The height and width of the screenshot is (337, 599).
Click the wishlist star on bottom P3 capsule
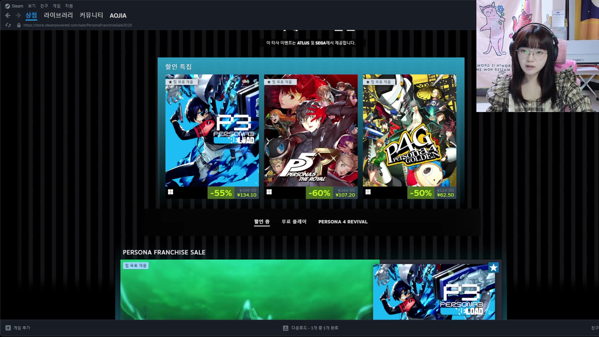point(493,267)
